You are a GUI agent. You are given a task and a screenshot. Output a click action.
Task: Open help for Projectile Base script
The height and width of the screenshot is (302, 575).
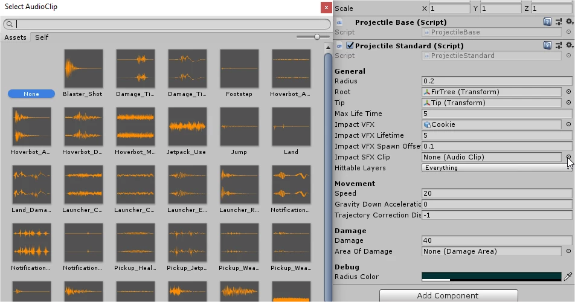pos(547,22)
